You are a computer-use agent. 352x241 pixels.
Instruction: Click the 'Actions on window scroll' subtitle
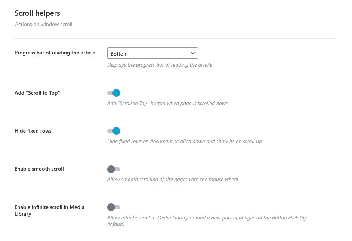click(x=44, y=24)
